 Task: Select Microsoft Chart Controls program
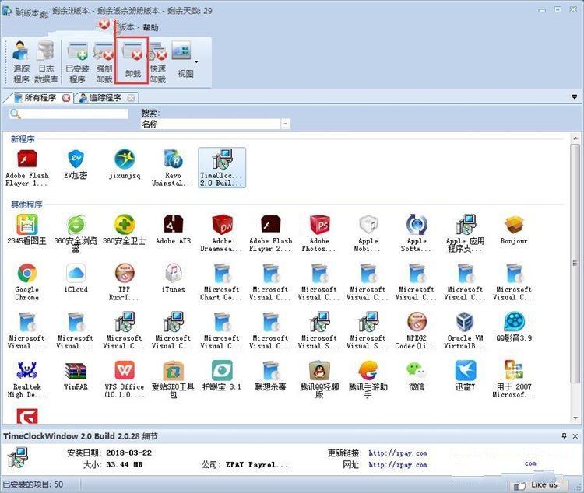[x=222, y=282]
